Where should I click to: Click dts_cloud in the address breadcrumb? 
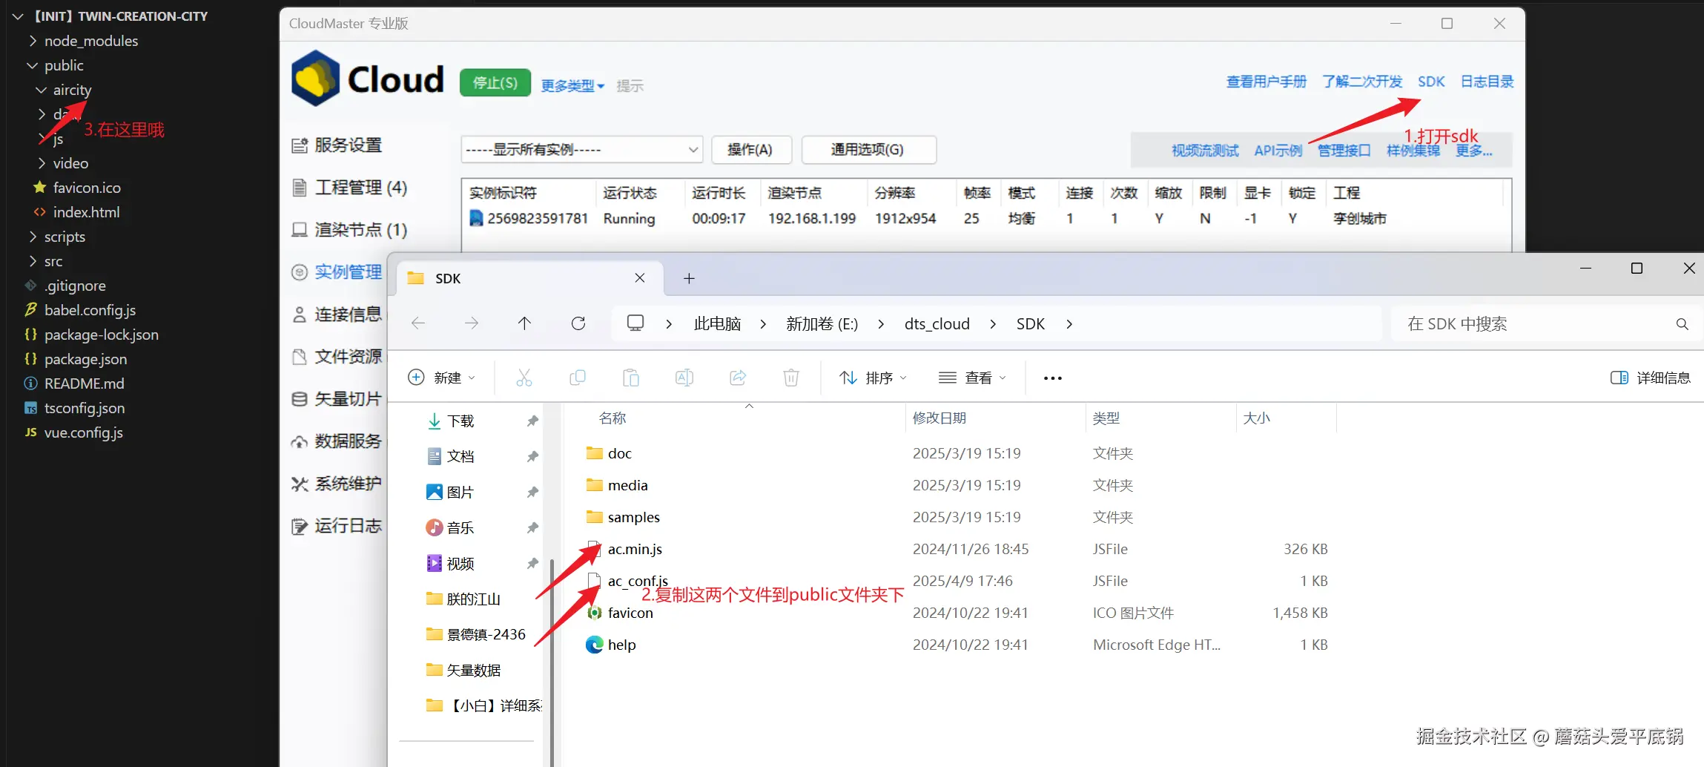(937, 324)
